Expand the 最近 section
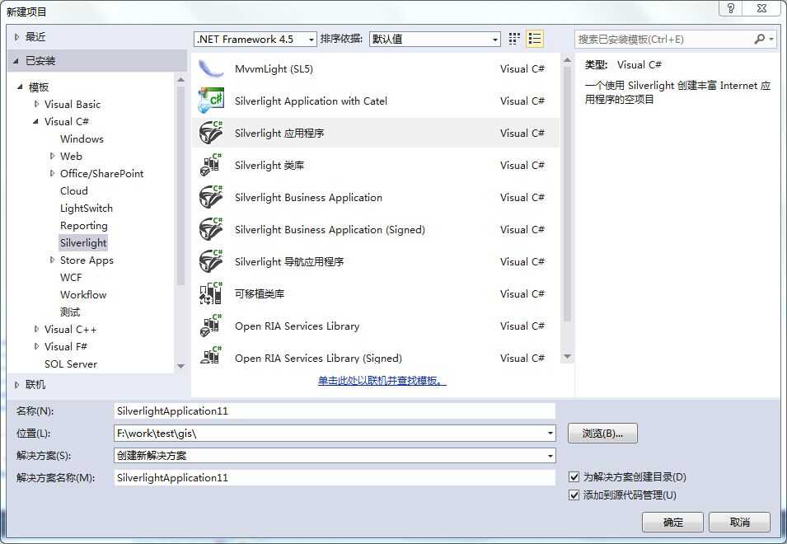Viewport: 787px width, 544px height. pos(16,36)
